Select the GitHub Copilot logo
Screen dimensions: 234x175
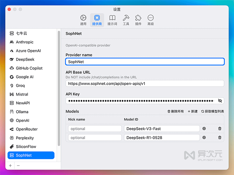pos(12,68)
